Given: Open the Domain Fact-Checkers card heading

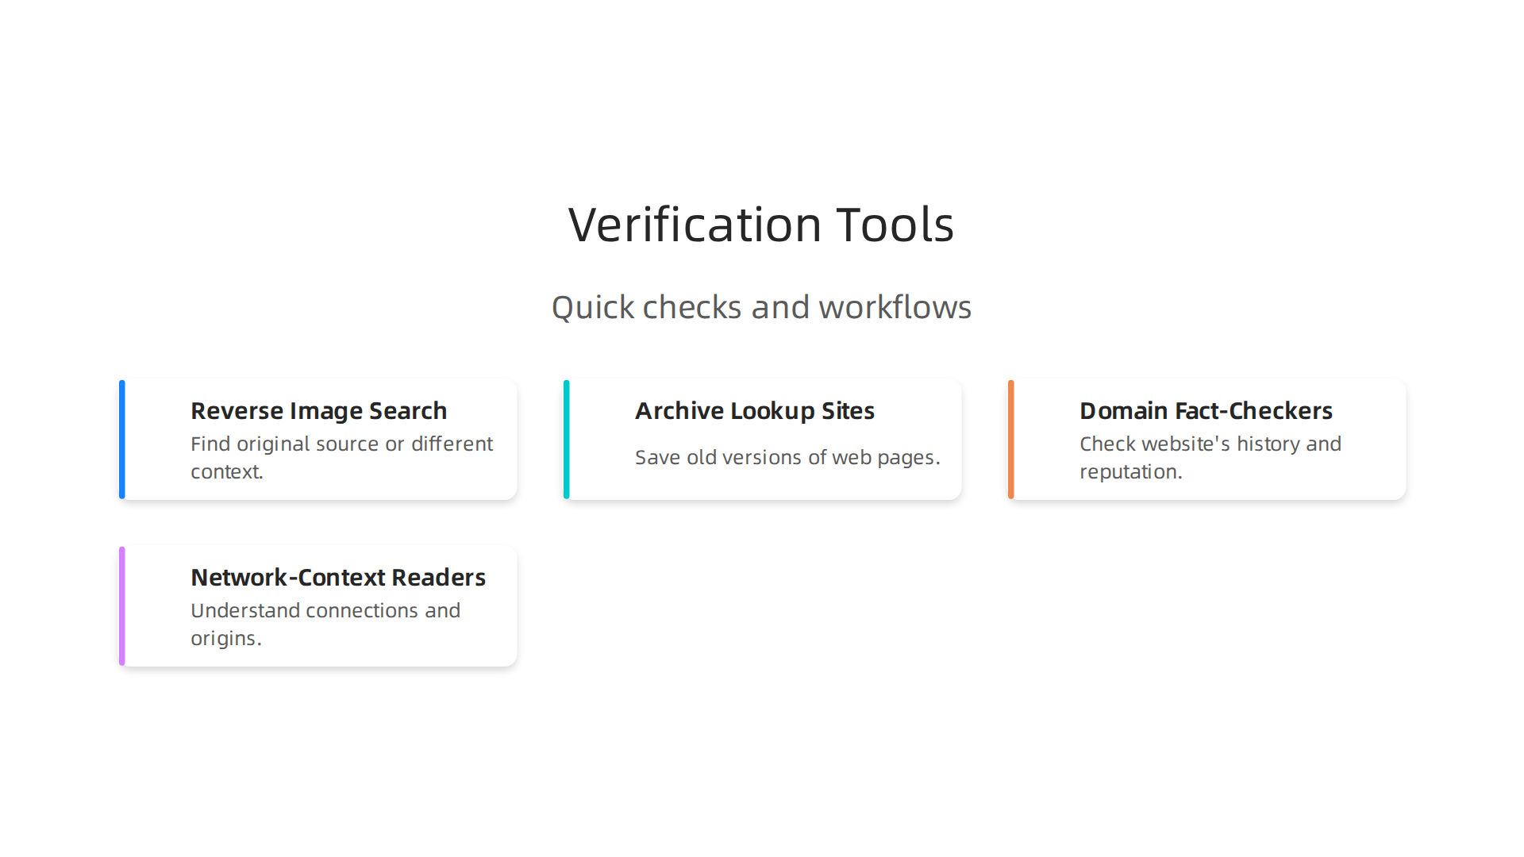Looking at the screenshot, I should tap(1206, 411).
